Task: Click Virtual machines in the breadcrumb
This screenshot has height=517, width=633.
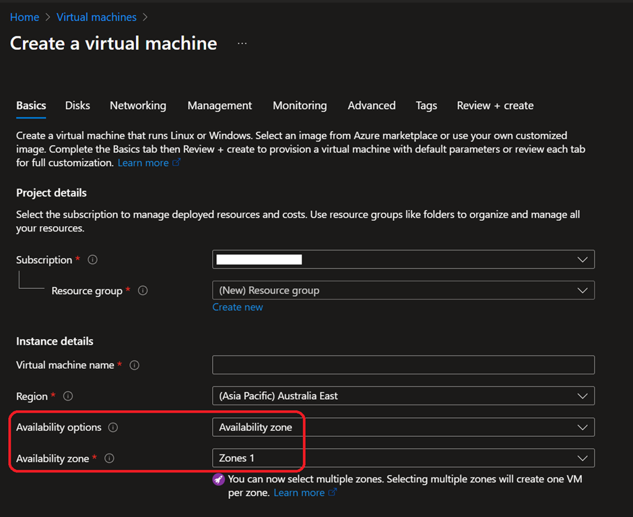Action: [x=96, y=17]
